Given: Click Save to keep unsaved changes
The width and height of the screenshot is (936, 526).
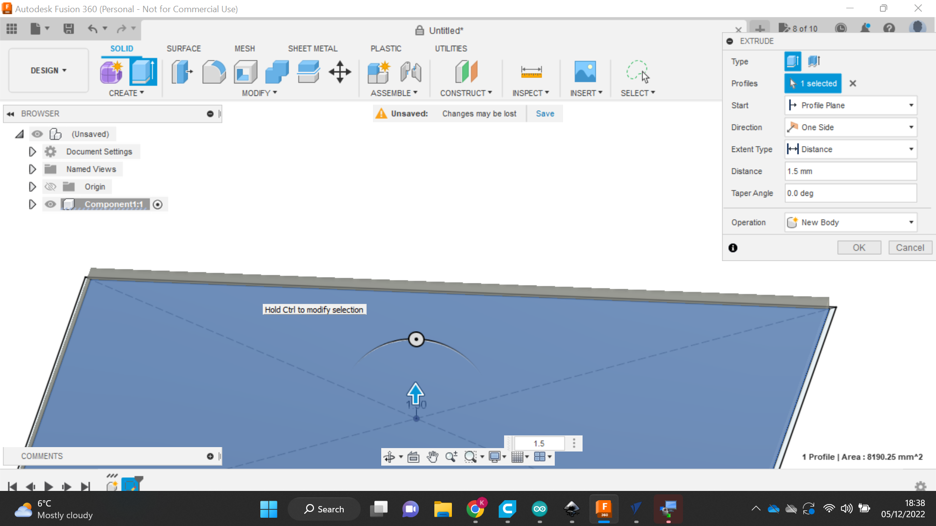Looking at the screenshot, I should [x=545, y=113].
